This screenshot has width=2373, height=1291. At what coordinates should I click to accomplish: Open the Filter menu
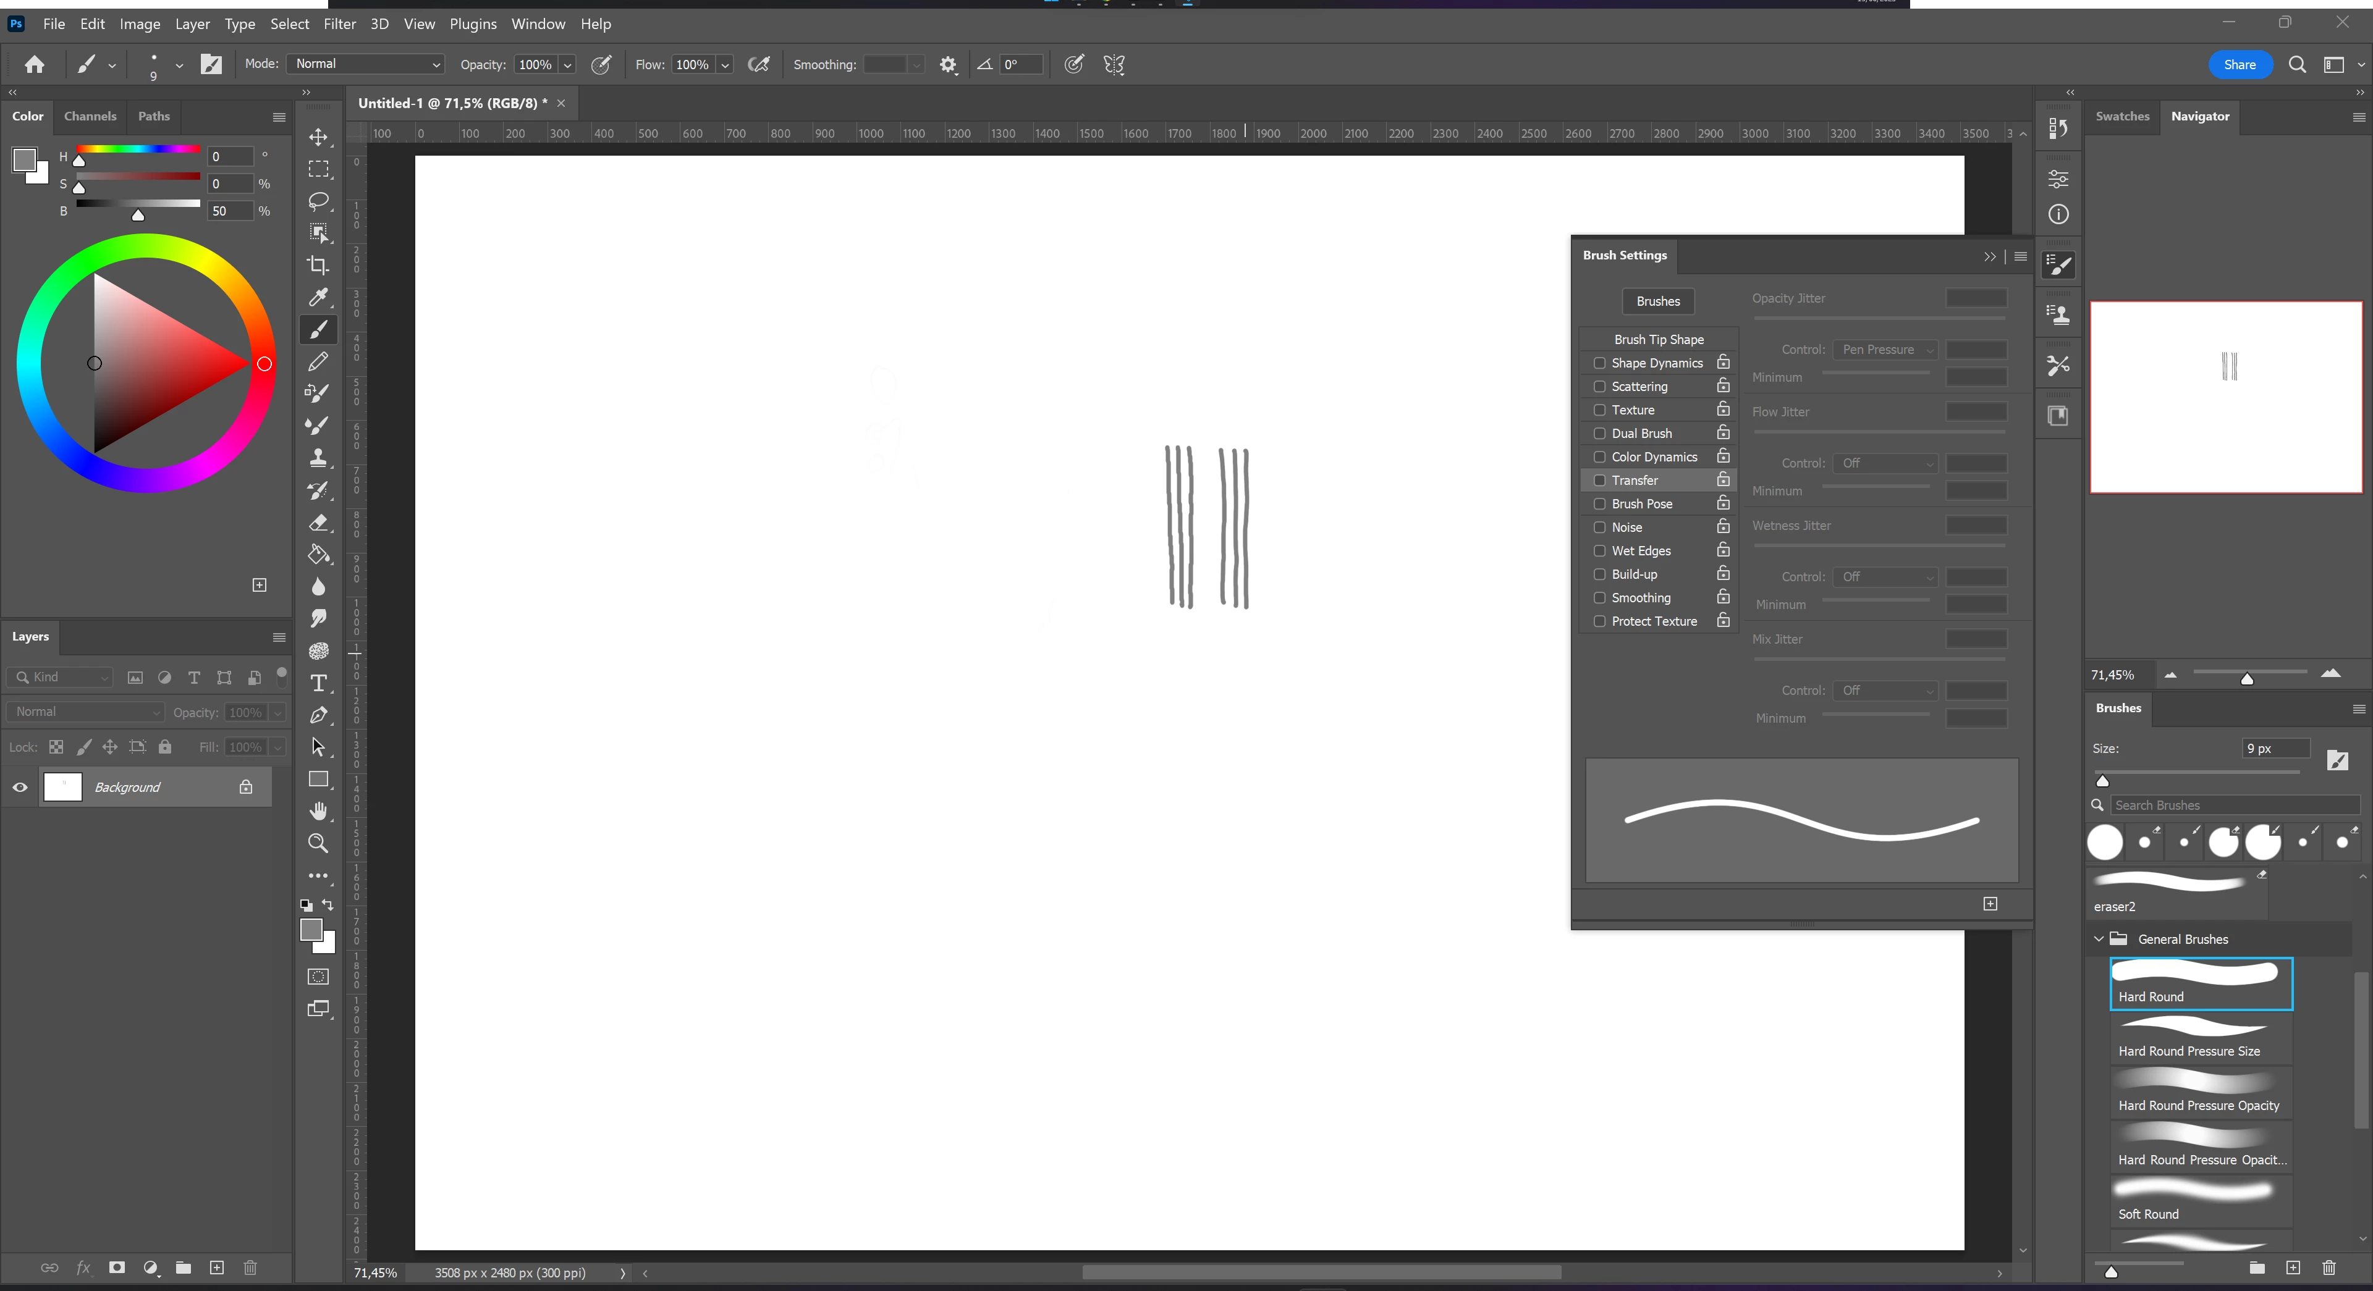[339, 24]
